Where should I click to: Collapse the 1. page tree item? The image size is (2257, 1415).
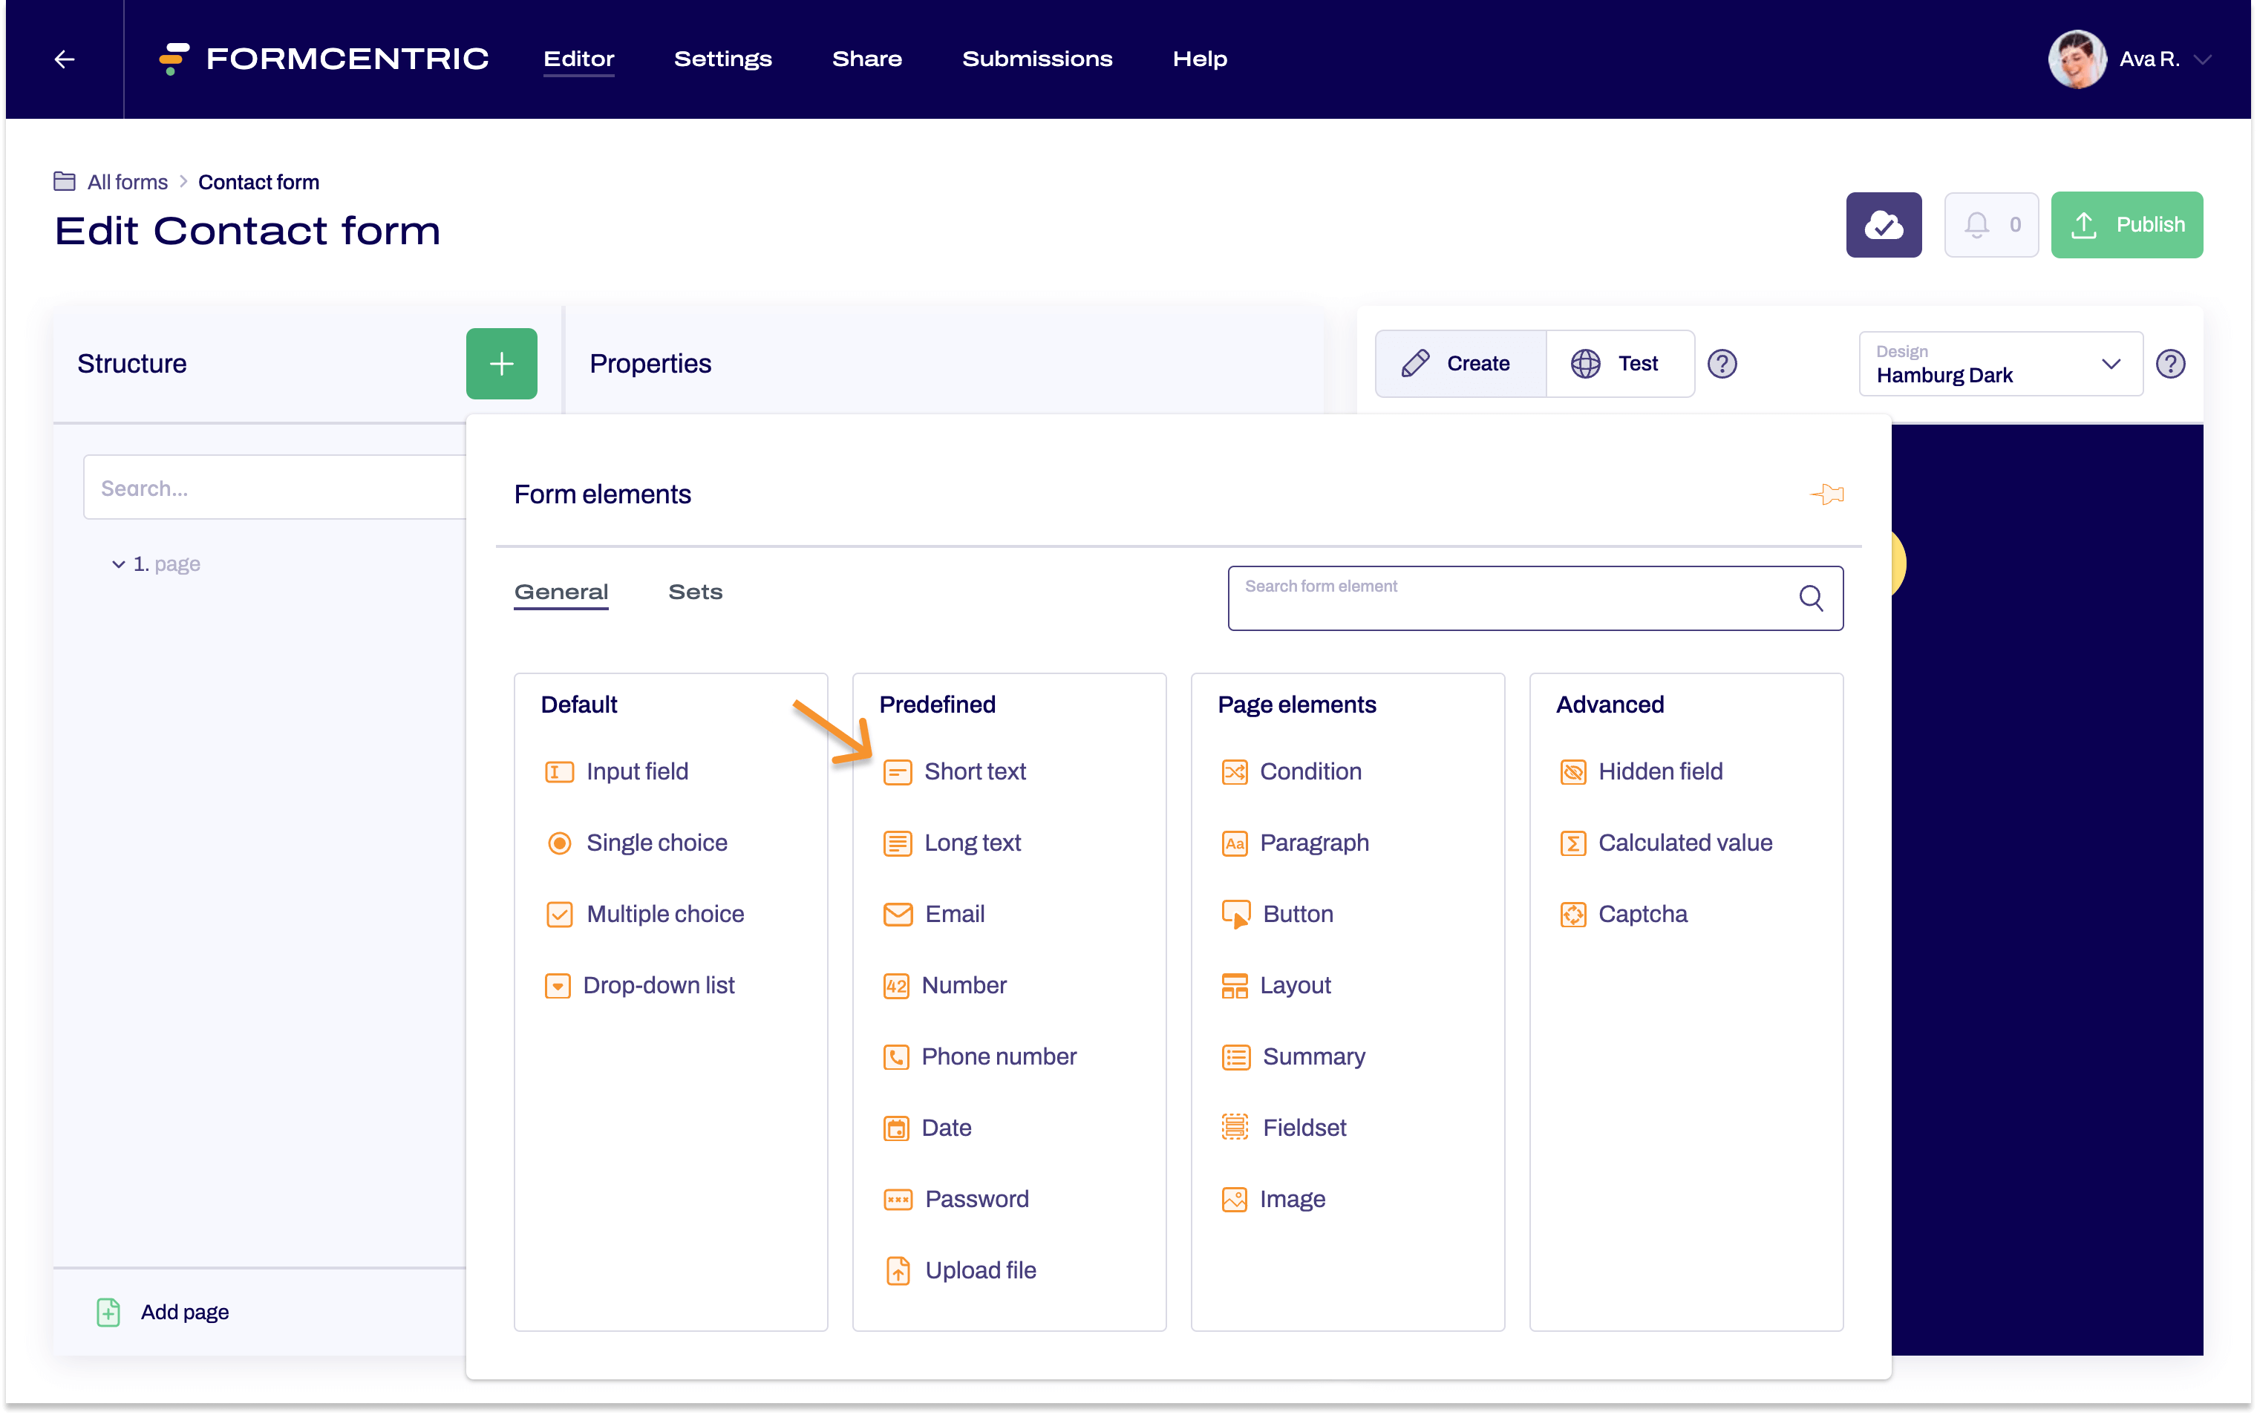click(119, 564)
